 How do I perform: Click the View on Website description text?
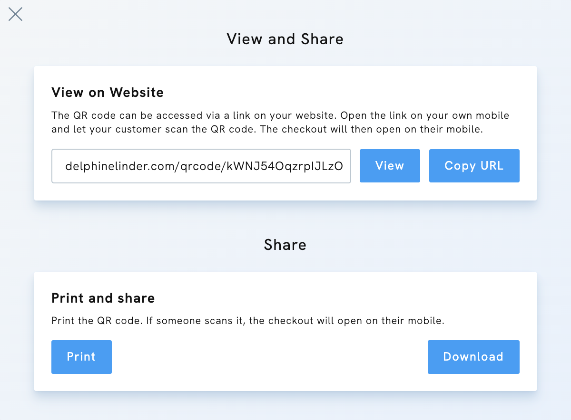[281, 122]
